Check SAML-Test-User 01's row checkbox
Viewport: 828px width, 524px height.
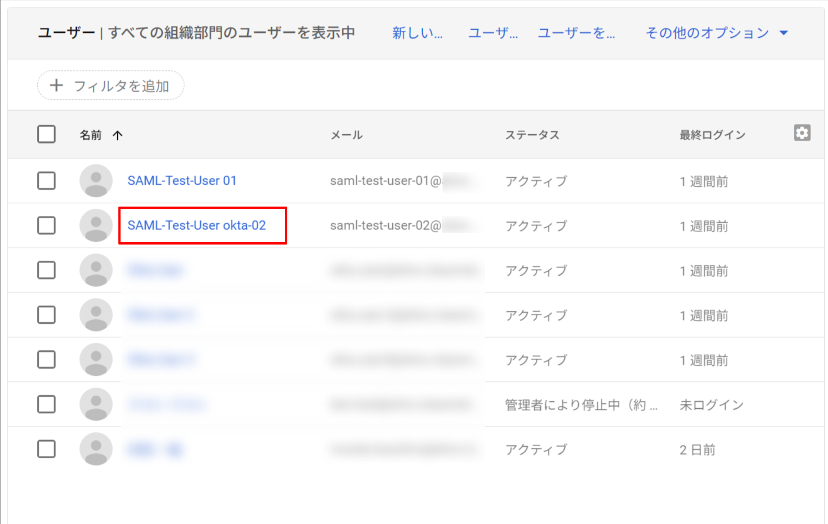pos(46,181)
